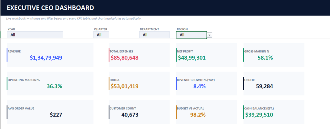
Task: Select the Net Profit value
Action: pyautogui.click(x=192, y=58)
